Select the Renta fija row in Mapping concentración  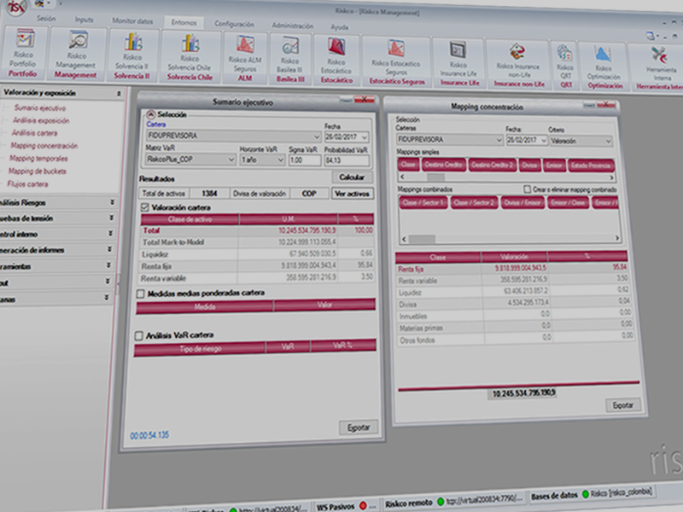[511, 268]
